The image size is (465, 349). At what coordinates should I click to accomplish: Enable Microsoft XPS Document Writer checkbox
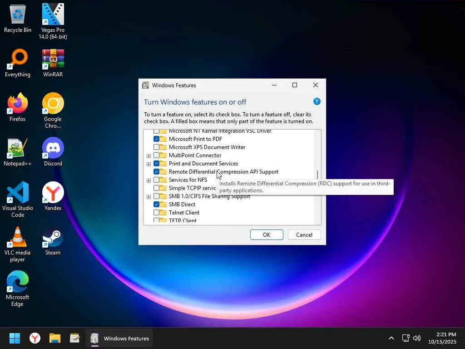coord(156,147)
